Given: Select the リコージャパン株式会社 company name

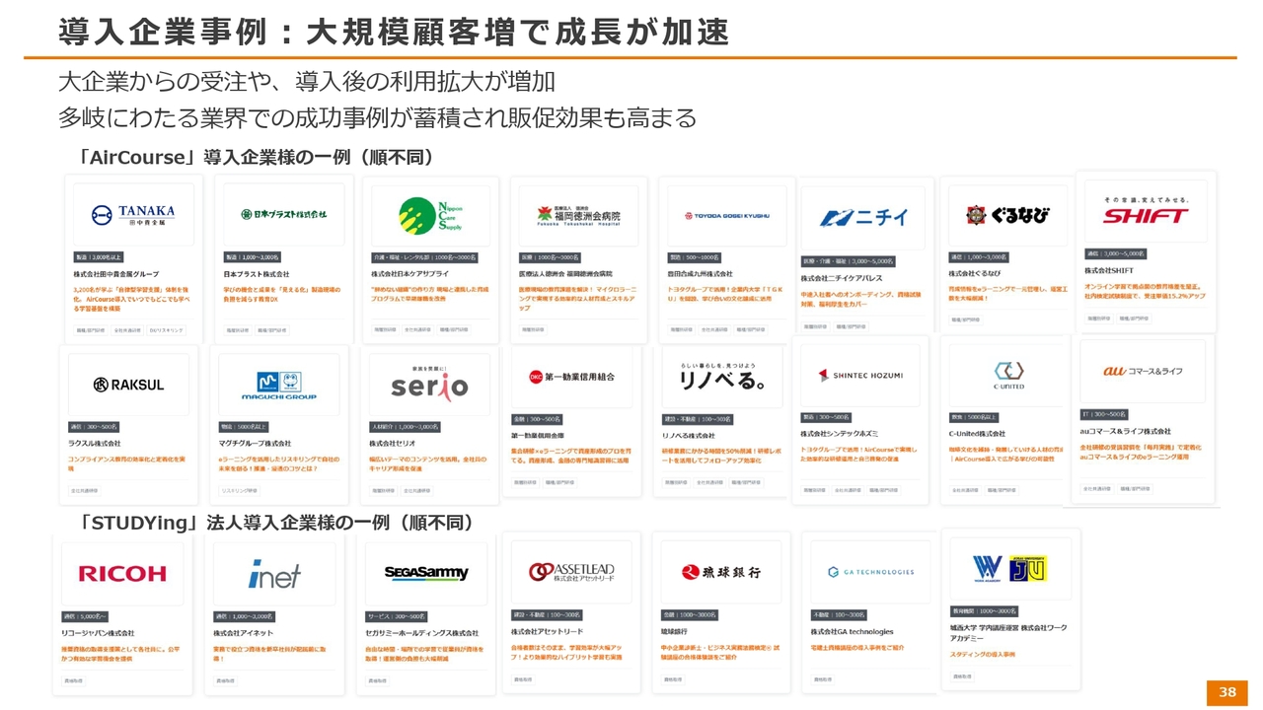Looking at the screenshot, I should (98, 633).
